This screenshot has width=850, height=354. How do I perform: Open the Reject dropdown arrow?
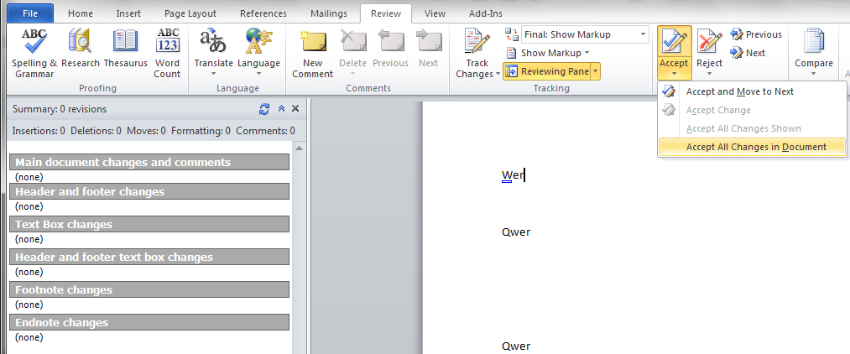point(710,75)
